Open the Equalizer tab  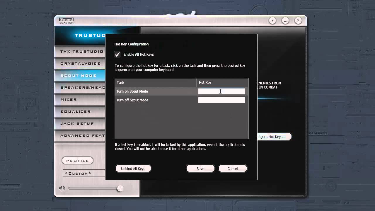coord(80,112)
